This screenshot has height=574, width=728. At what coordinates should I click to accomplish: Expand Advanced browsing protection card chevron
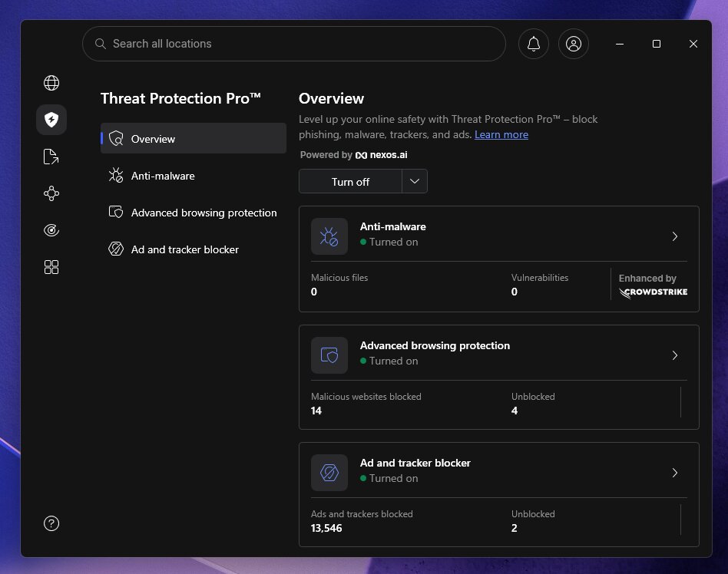(674, 355)
